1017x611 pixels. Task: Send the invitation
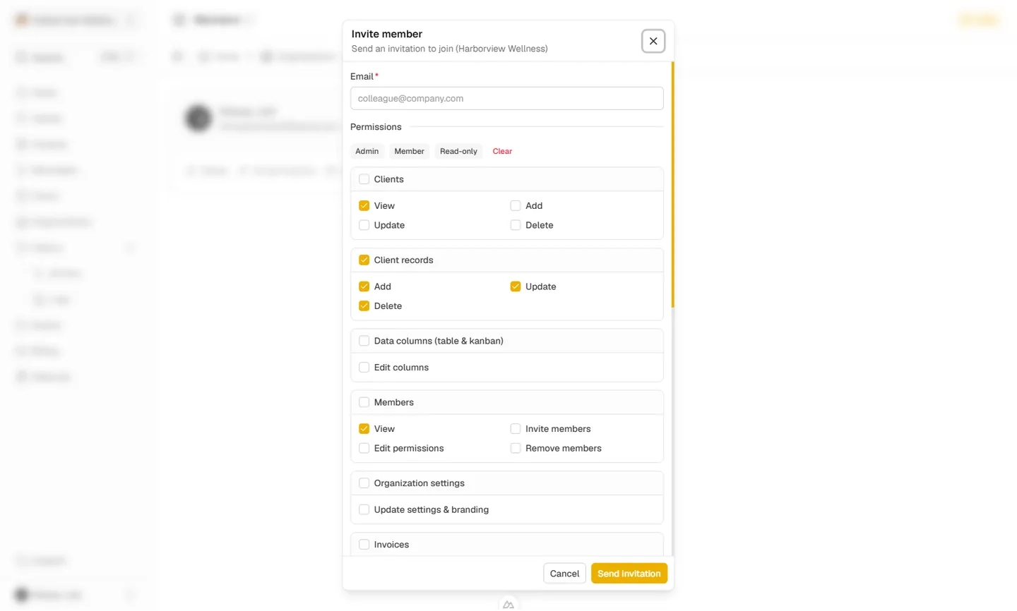click(x=629, y=574)
